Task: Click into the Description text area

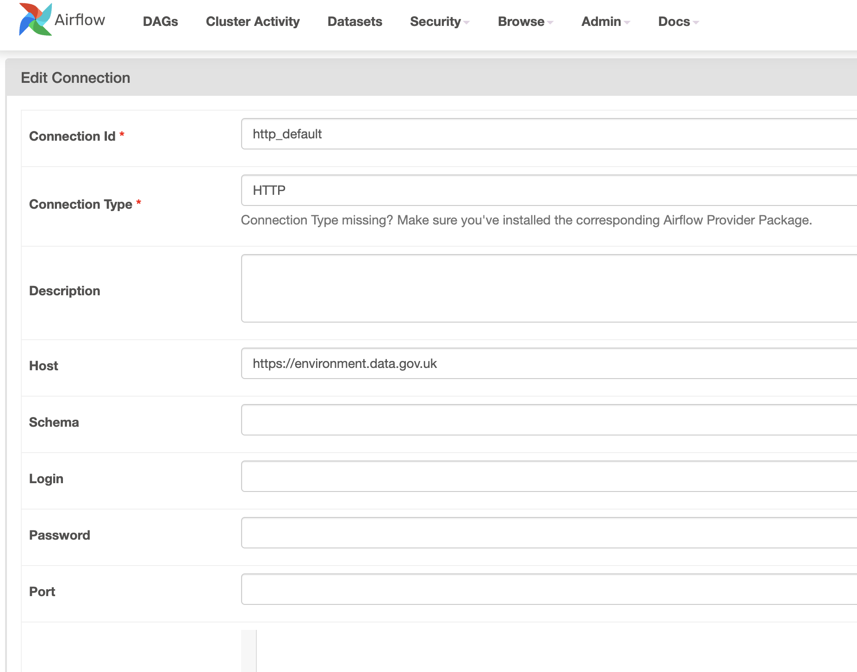Action: tap(549, 288)
